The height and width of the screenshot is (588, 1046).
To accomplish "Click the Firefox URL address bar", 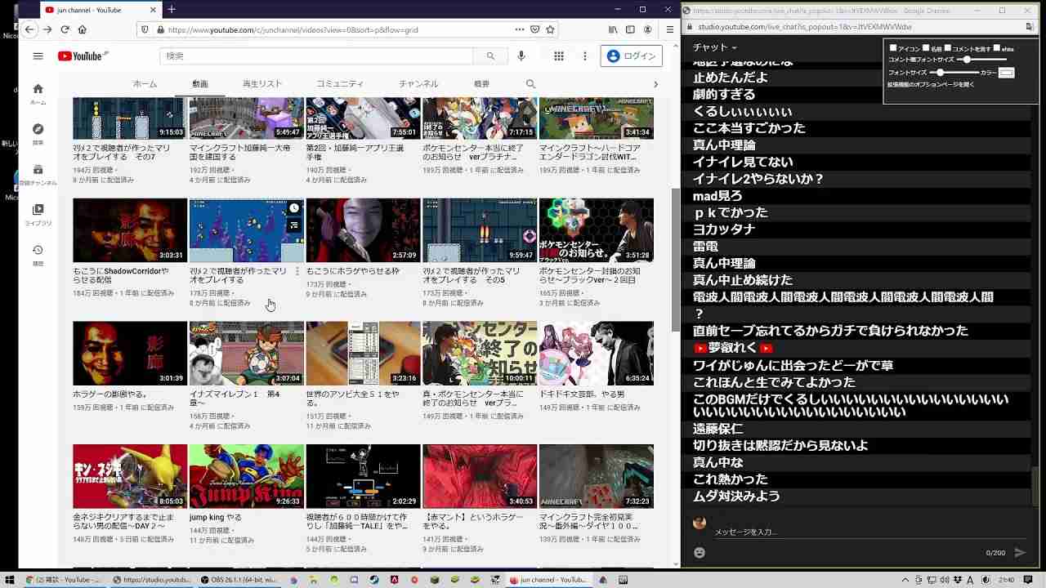I will (339, 29).
